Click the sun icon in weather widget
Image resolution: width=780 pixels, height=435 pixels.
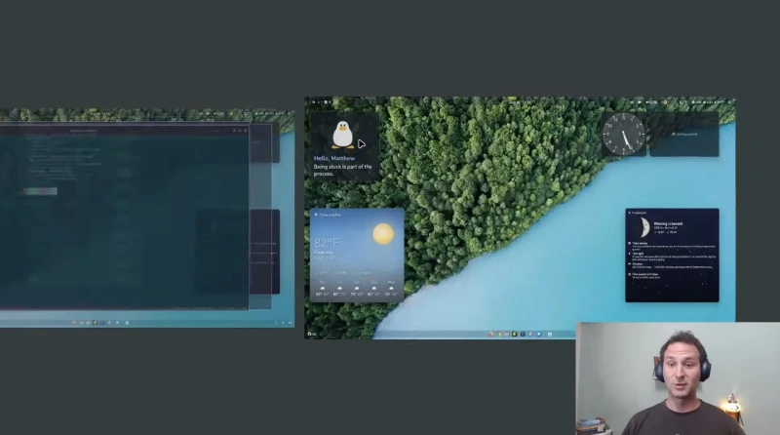[383, 234]
